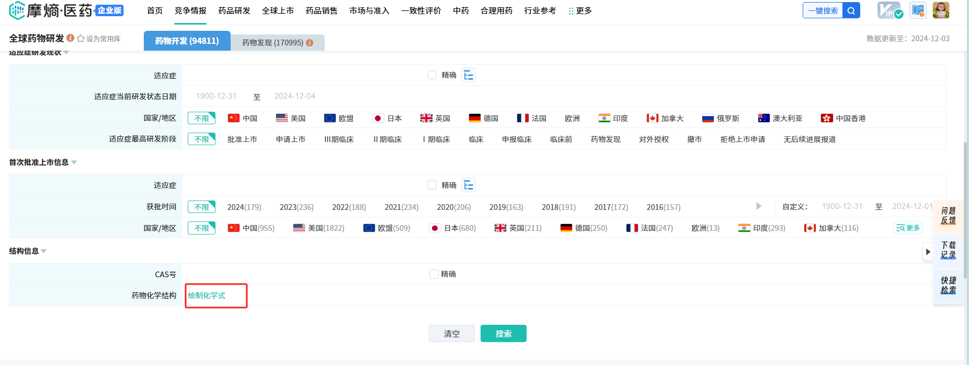
Task: Select 美国(1822) approval country filter
Action: click(319, 228)
